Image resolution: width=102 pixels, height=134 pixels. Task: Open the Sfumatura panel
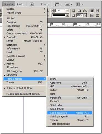click(x=25, y=67)
